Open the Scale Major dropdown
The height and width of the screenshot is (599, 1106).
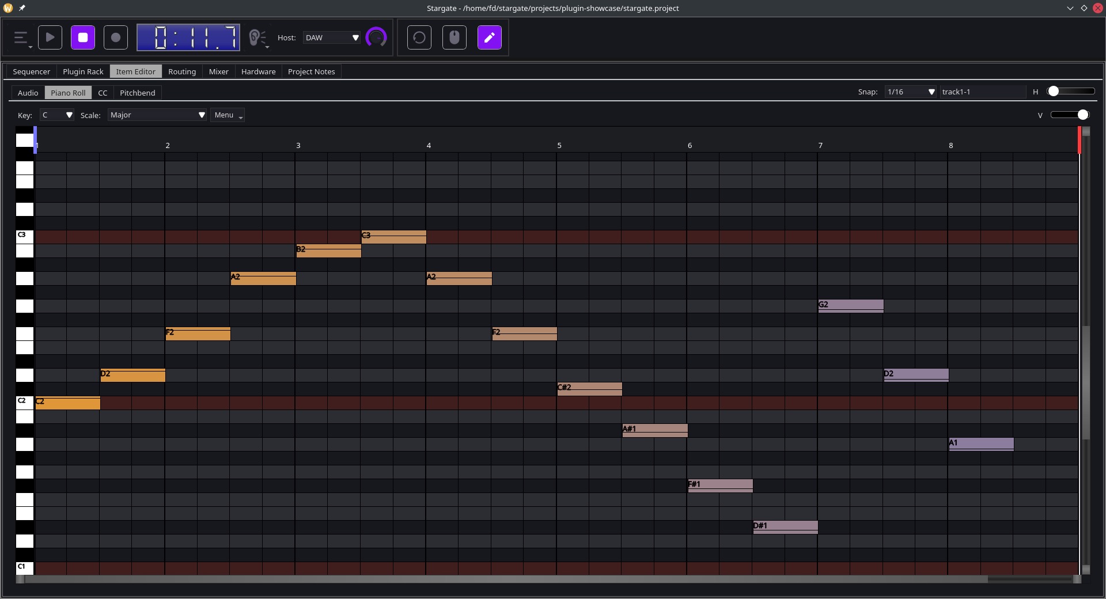[157, 115]
